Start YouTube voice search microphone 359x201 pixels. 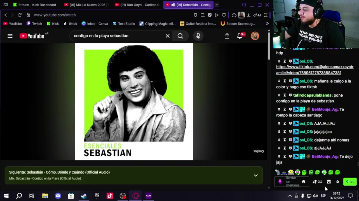coord(198,36)
